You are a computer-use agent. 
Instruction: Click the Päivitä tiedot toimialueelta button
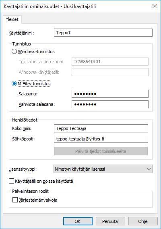pyautogui.click(x=101, y=151)
